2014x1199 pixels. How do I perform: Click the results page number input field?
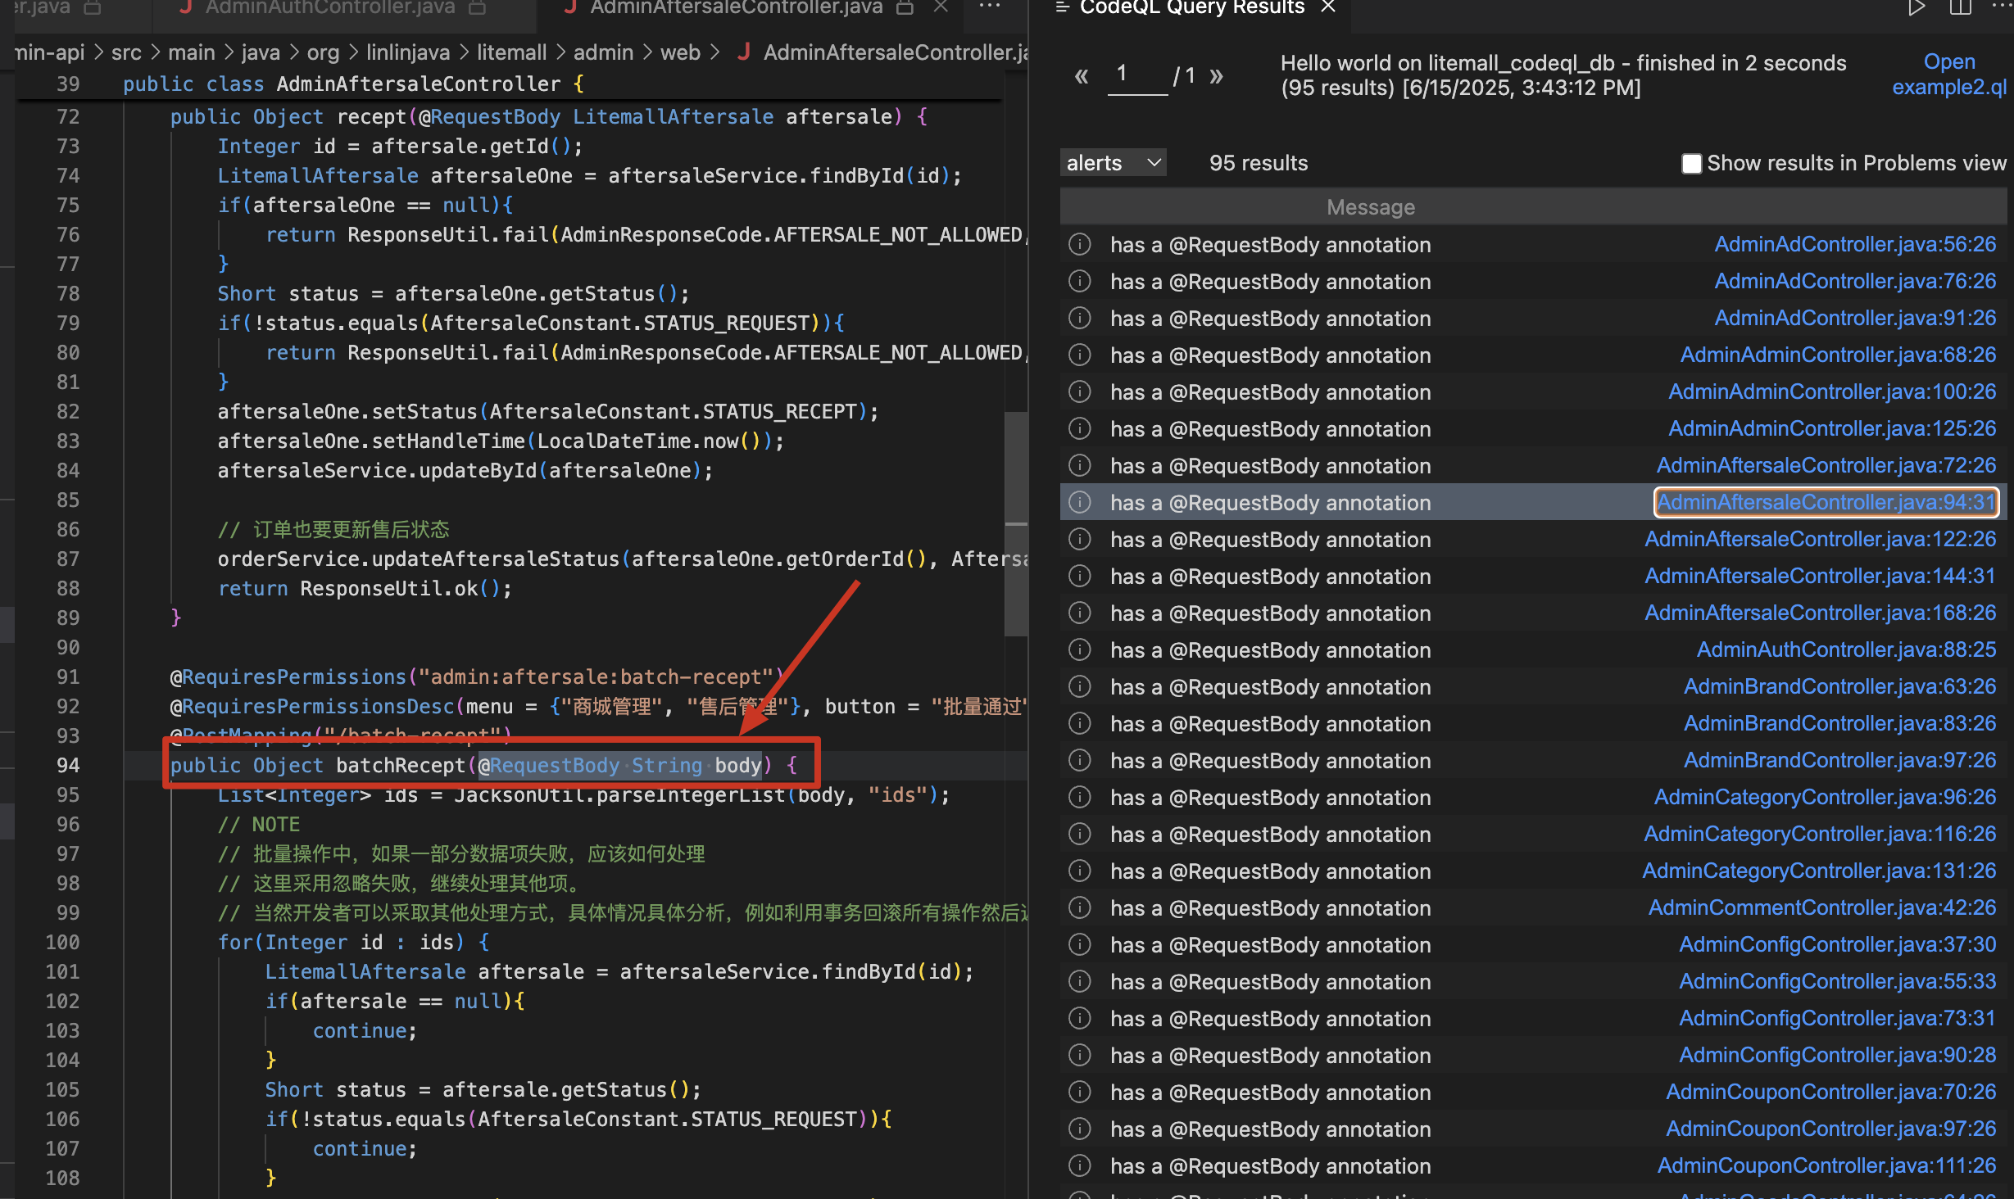[1136, 75]
